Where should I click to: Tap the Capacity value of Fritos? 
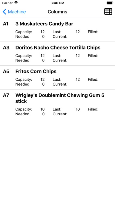pos(43,79)
